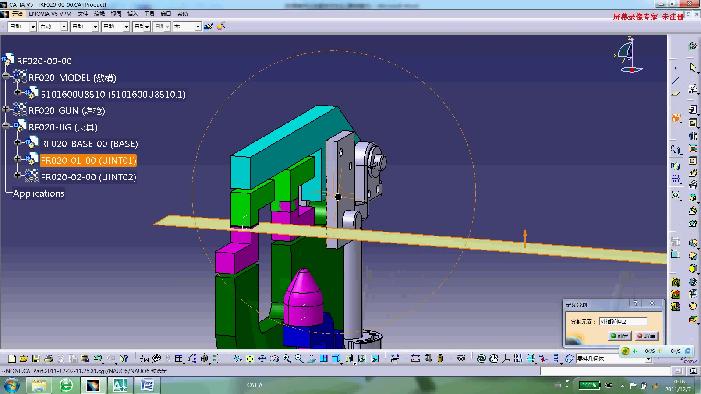Click the Shaft revolve icon
The image size is (701, 394).
[693, 136]
